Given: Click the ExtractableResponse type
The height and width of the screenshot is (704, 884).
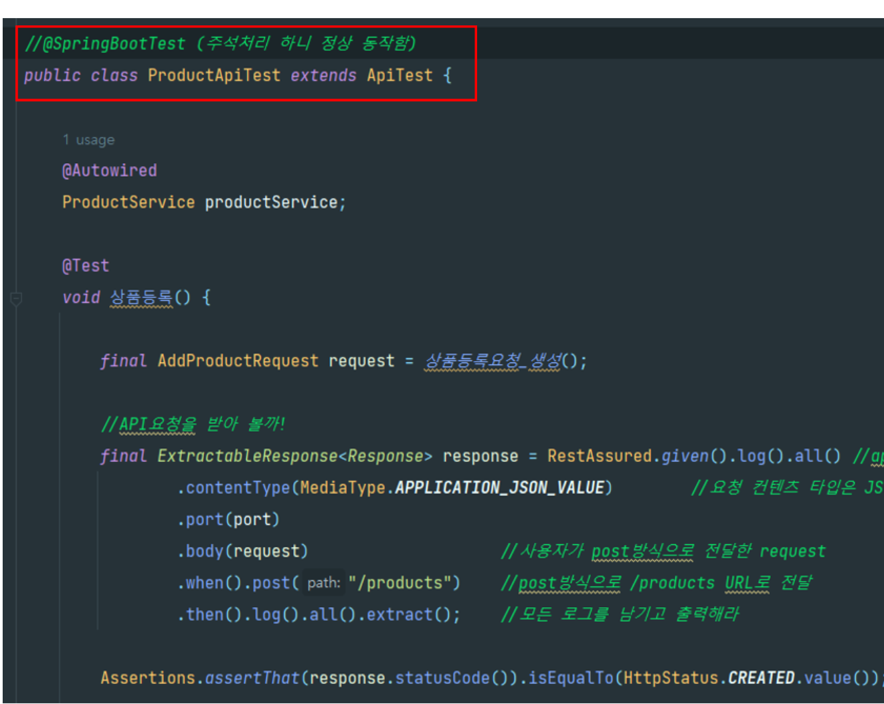Looking at the screenshot, I should [x=247, y=456].
